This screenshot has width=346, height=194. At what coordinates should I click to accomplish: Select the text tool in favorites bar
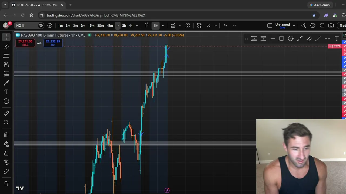pyautogui.click(x=337, y=39)
